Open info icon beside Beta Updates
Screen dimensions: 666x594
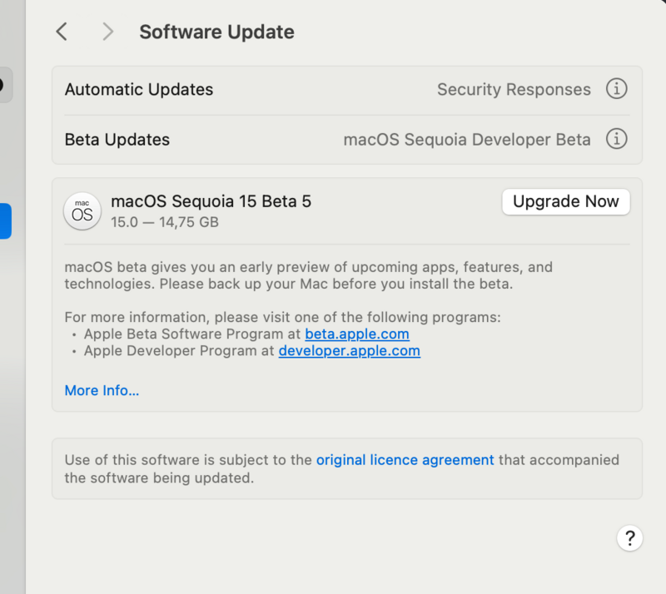click(x=616, y=139)
